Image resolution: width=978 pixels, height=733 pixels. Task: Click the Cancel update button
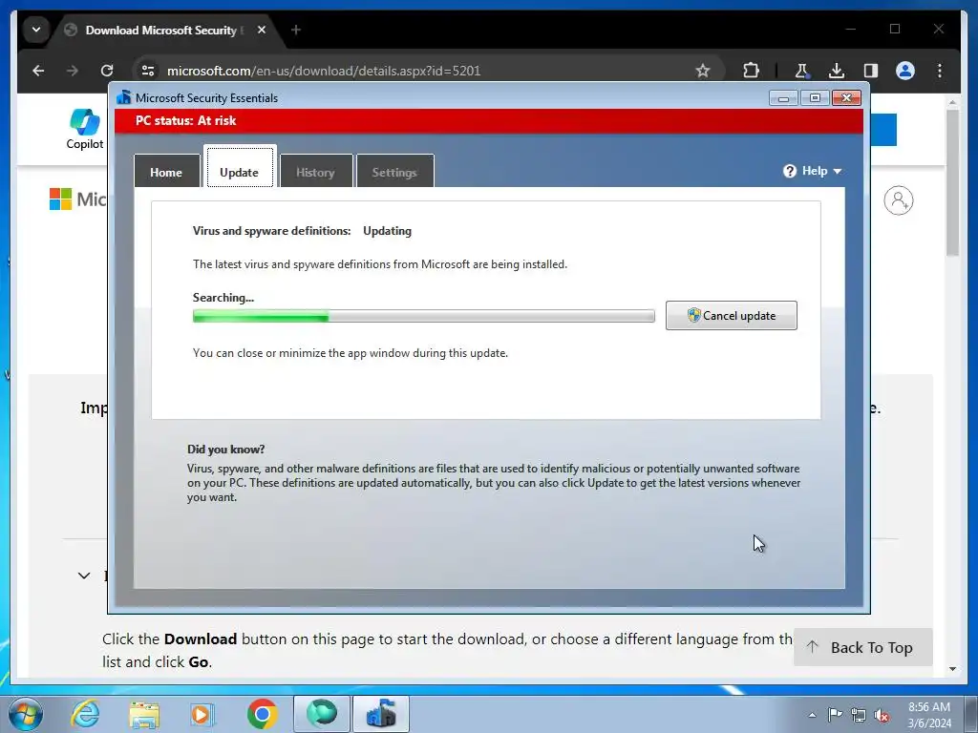(731, 315)
